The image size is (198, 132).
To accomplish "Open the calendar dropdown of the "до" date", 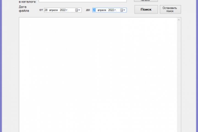I will click(x=123, y=10).
